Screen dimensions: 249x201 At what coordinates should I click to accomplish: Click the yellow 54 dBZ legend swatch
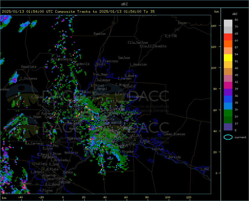click(x=228, y=58)
